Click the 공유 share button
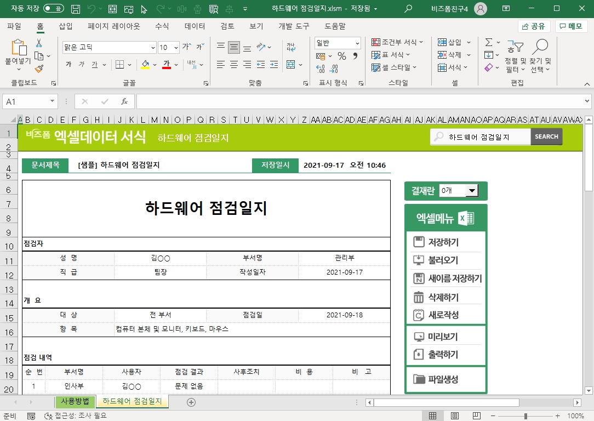Screen dimensions: 594x421 pyautogui.click(x=534, y=26)
